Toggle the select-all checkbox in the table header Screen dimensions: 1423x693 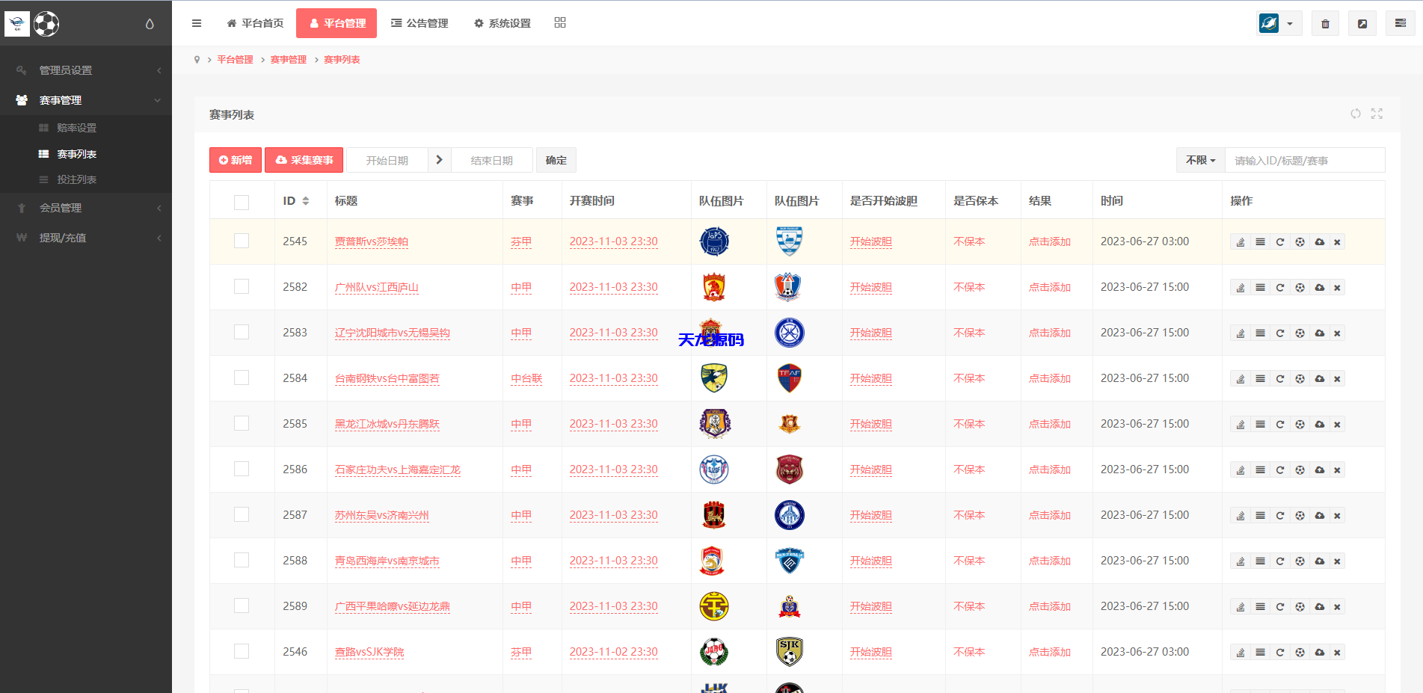(241, 202)
